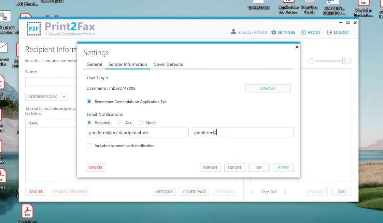
Task: Click username mbx82747009 in the main header
Action: (x=252, y=32)
